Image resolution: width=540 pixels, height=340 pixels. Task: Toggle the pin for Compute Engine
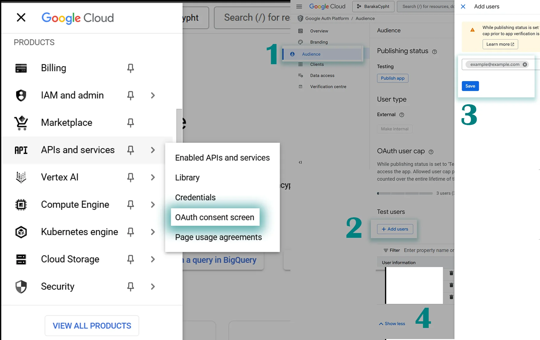point(131,205)
